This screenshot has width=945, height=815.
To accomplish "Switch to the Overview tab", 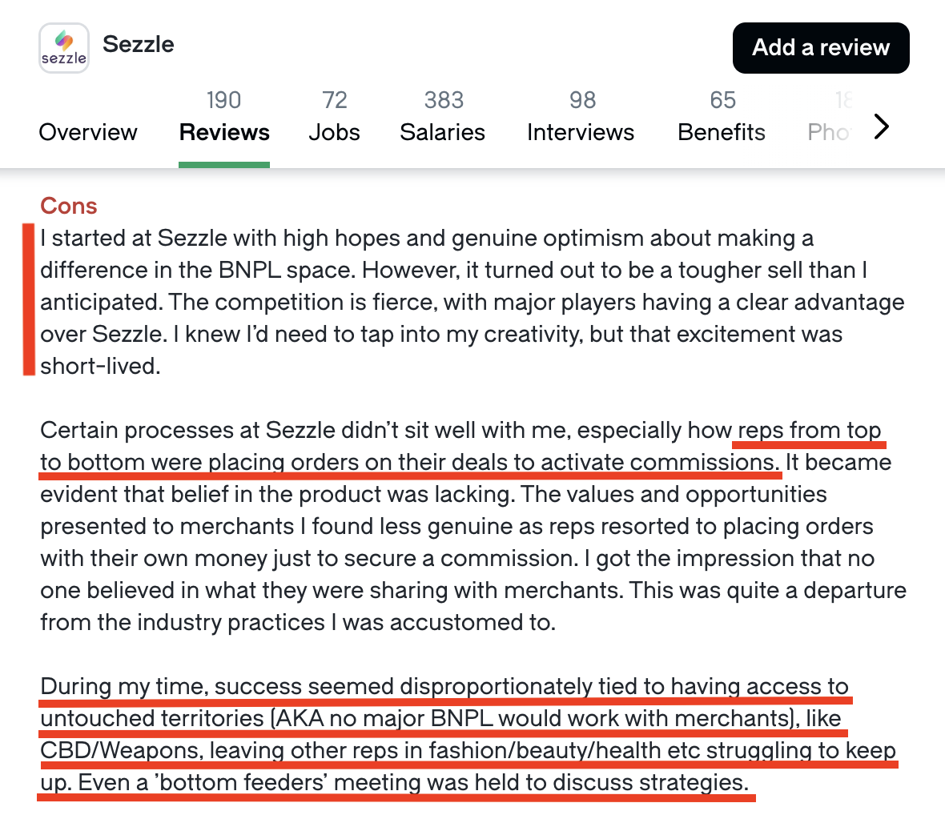I will point(87,132).
